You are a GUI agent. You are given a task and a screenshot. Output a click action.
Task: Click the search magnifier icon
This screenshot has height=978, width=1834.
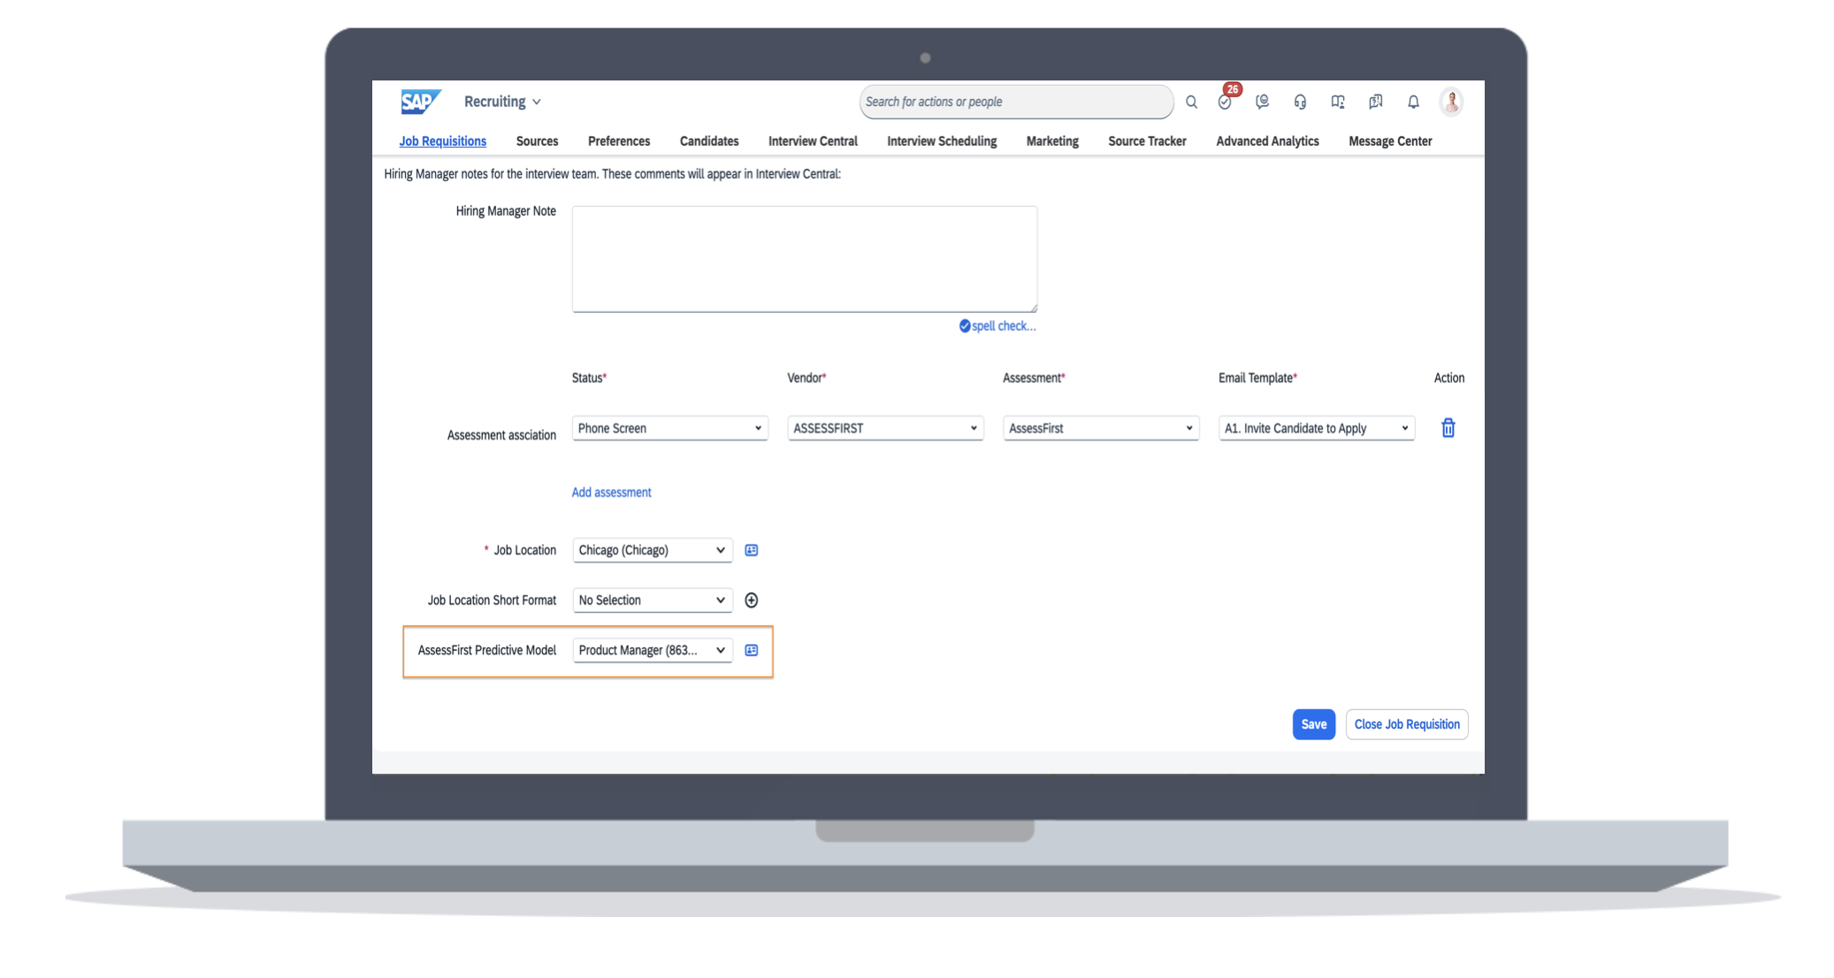click(1191, 102)
